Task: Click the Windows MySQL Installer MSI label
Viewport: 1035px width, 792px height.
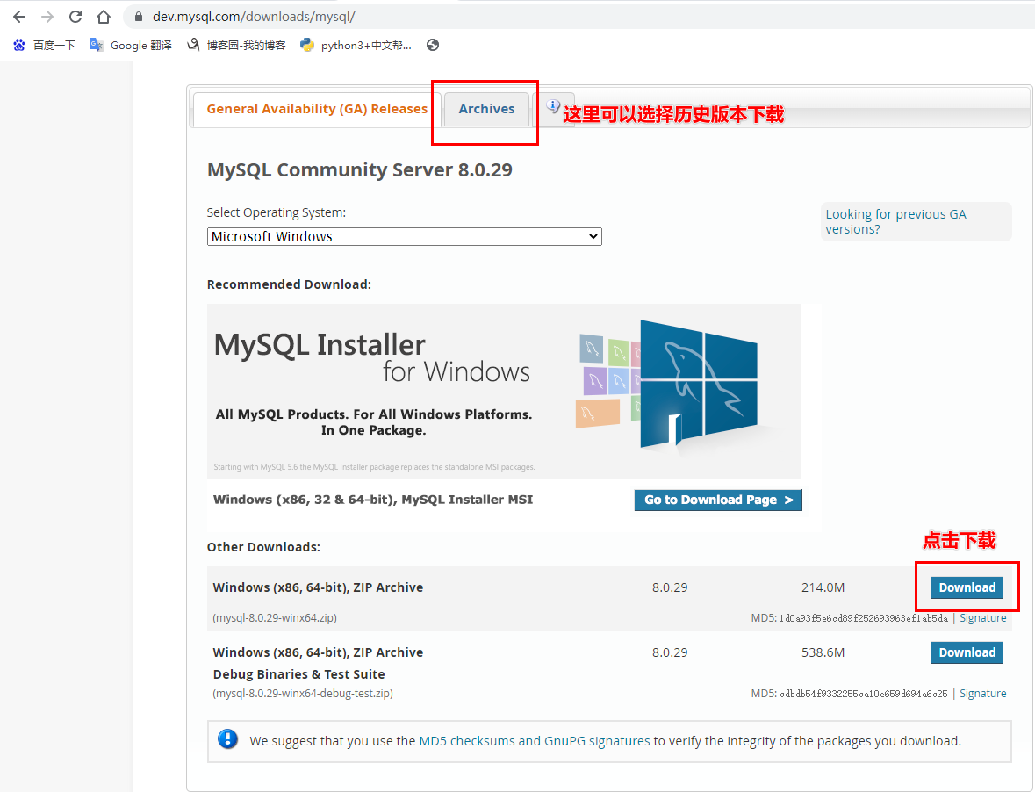Action: (x=373, y=500)
